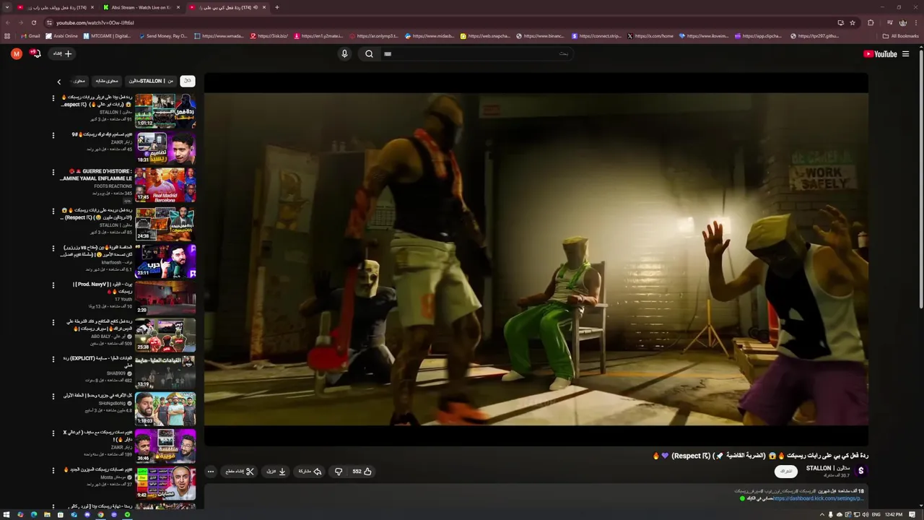The image size is (924, 520).
Task: Open the Gmail bookmark
Action: pos(30,36)
